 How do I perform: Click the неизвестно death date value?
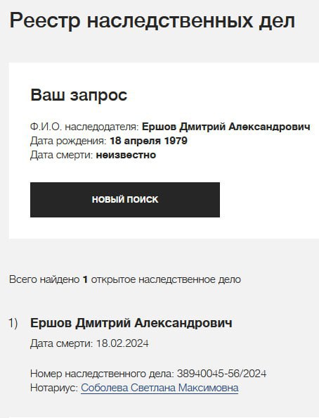[x=126, y=155]
